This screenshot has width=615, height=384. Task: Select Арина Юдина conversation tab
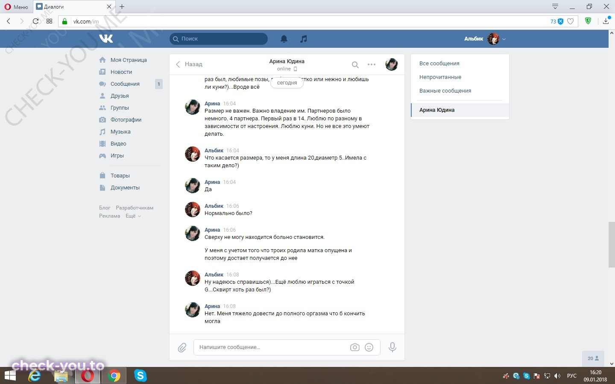tap(460, 110)
